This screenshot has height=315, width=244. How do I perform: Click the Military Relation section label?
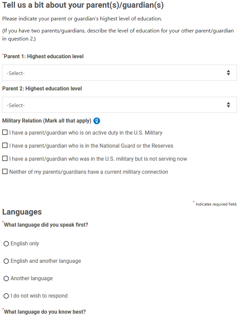point(47,121)
